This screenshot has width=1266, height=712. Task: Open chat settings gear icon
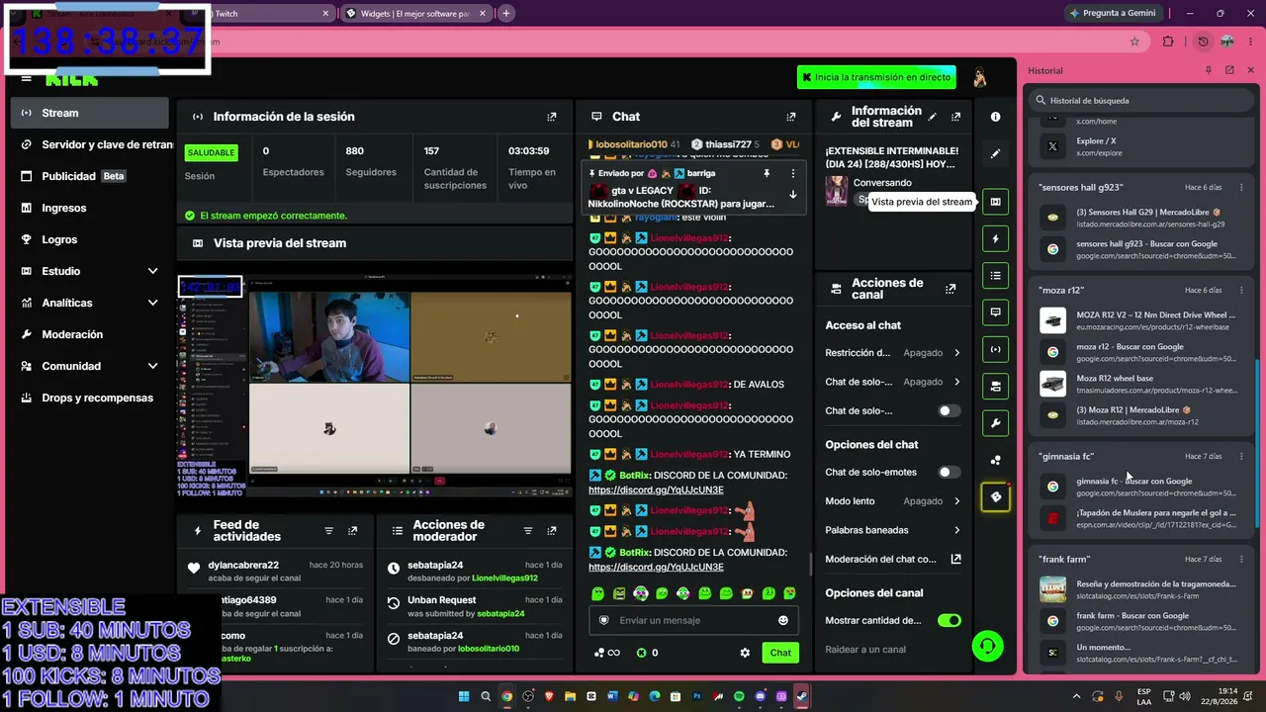click(x=745, y=653)
